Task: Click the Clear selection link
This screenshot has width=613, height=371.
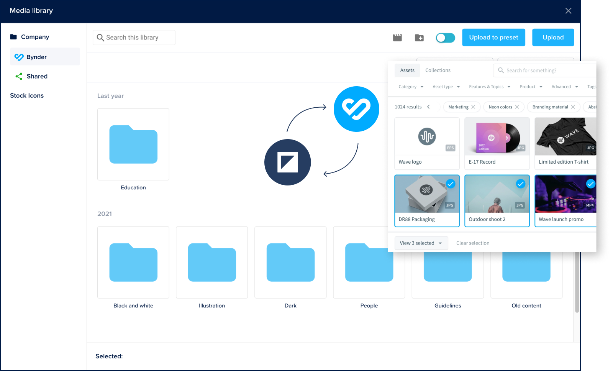Action: (473, 243)
